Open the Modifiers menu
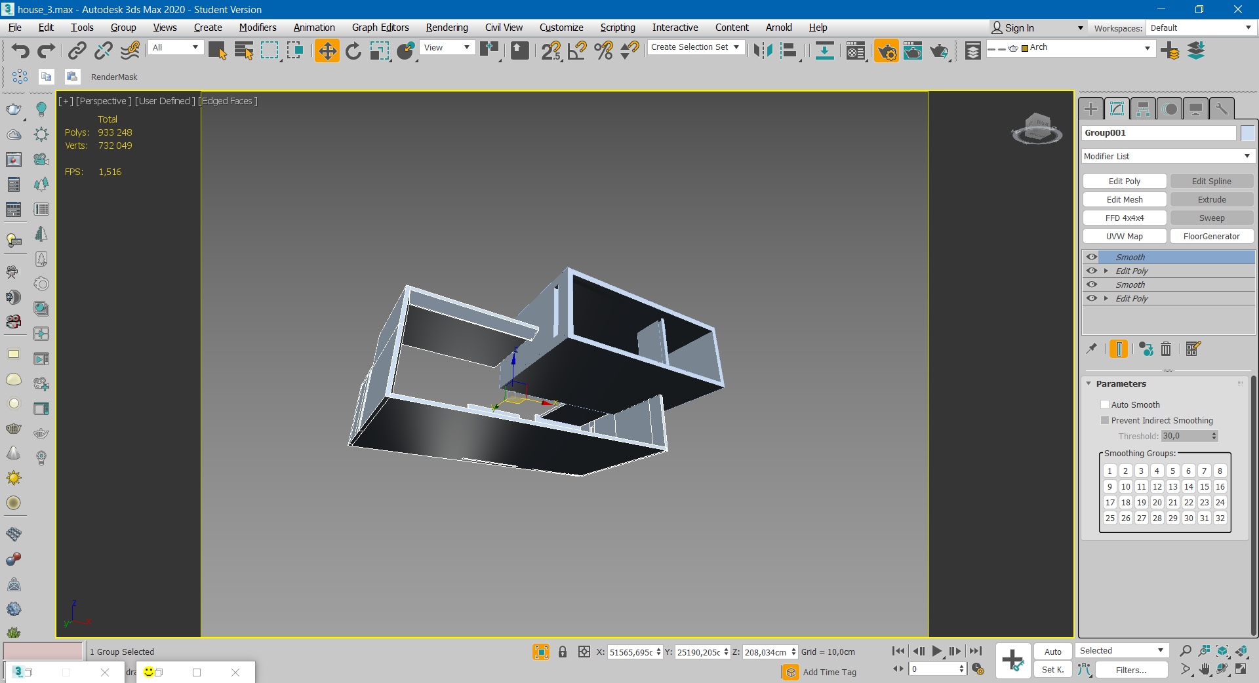The height and width of the screenshot is (683, 1259). pyautogui.click(x=258, y=28)
